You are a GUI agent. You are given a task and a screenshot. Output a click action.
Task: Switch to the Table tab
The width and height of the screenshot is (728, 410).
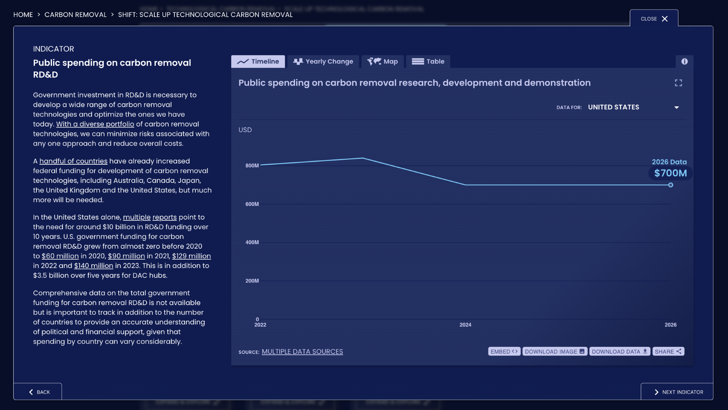click(x=427, y=61)
